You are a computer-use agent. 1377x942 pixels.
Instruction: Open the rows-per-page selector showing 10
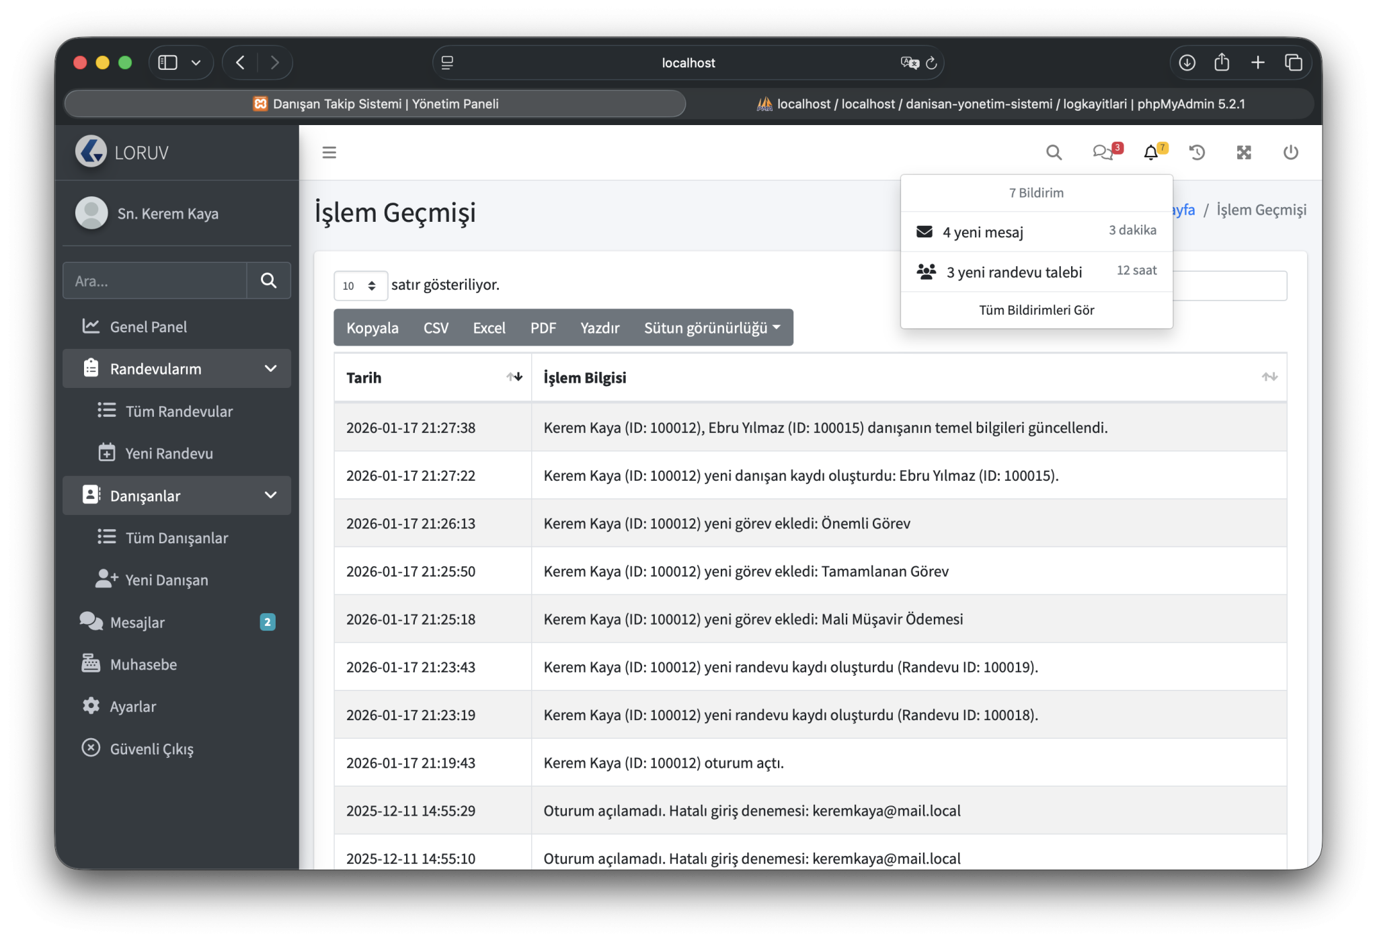360,286
